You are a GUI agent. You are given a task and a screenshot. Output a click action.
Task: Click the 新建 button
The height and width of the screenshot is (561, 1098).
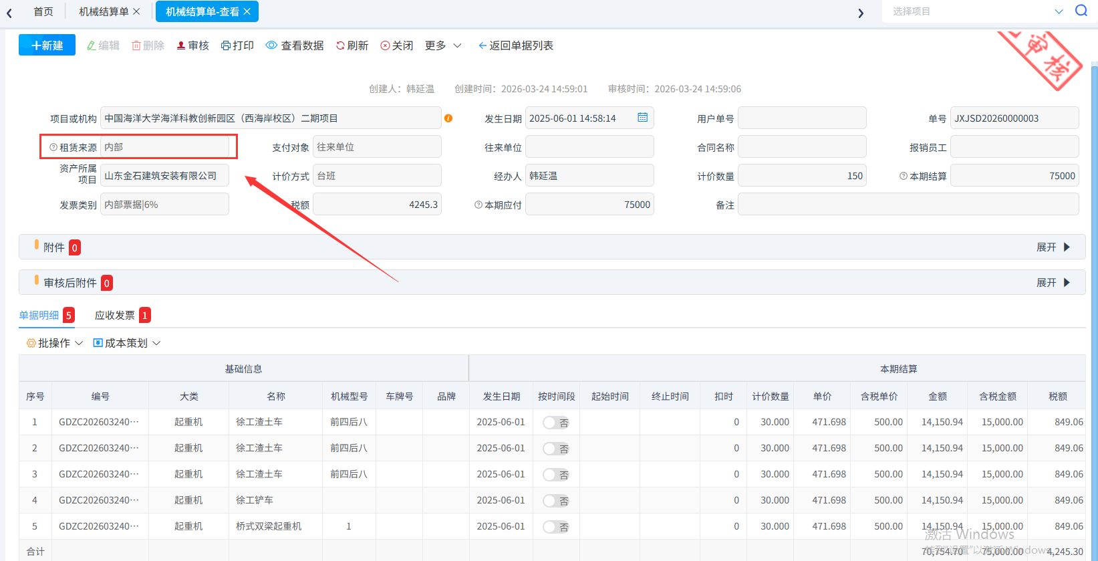[x=47, y=45]
